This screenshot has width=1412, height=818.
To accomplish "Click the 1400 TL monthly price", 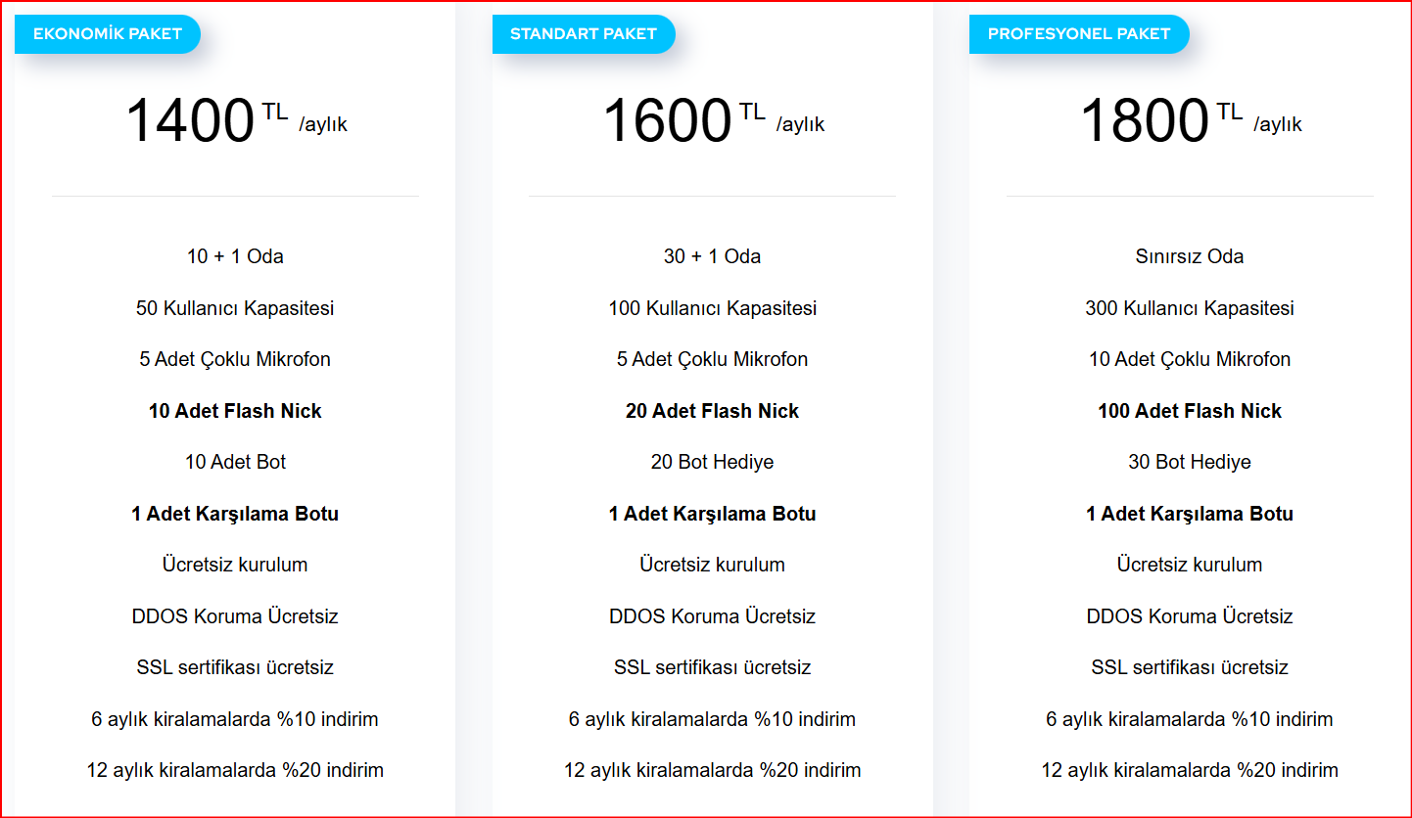I will (x=236, y=121).
